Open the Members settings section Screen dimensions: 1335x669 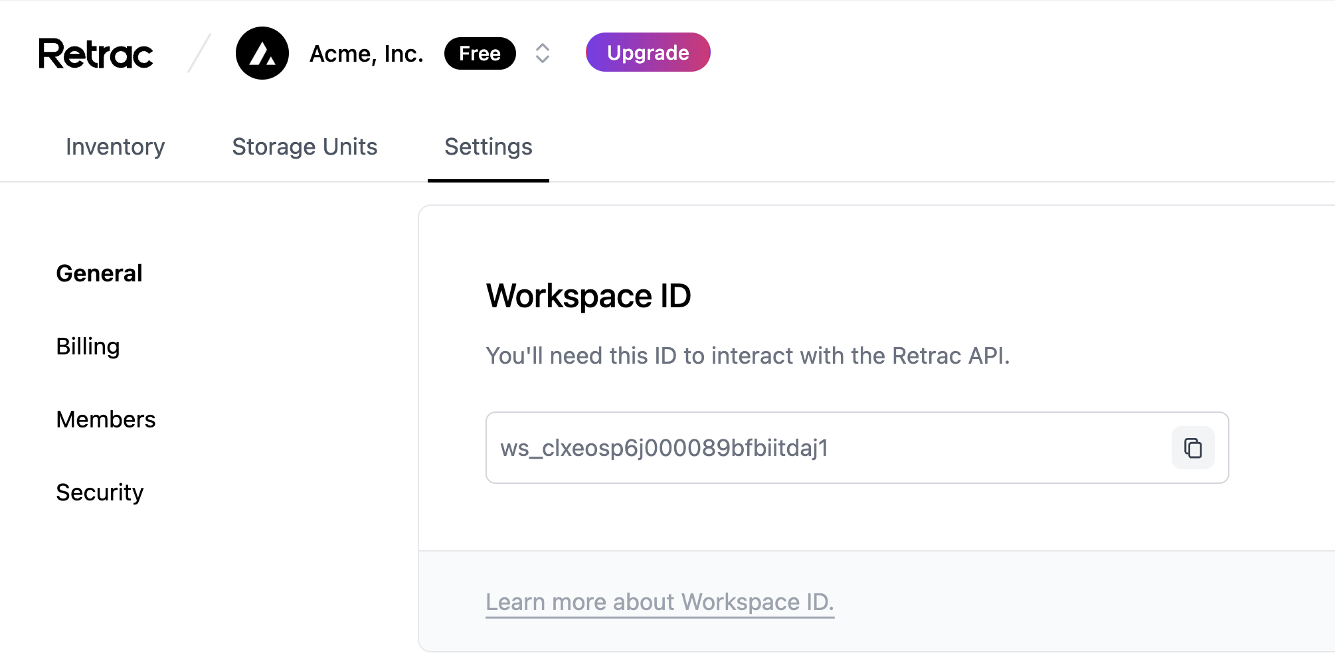click(106, 419)
